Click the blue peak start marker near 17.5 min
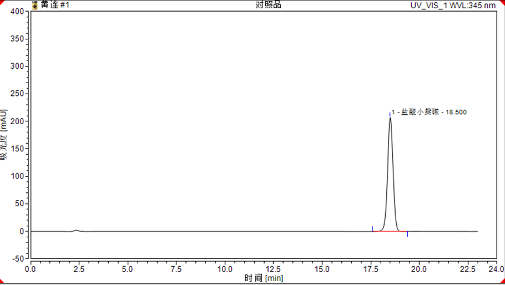This screenshot has width=505, height=285. (x=372, y=228)
